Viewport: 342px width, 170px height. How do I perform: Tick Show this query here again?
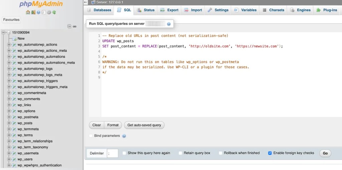pos(124,153)
